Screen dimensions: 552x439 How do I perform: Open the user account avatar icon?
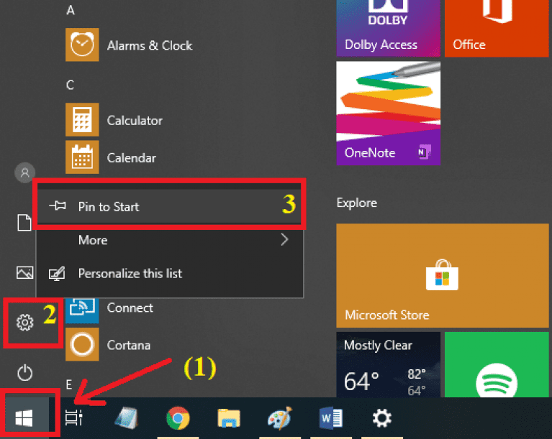click(x=25, y=172)
